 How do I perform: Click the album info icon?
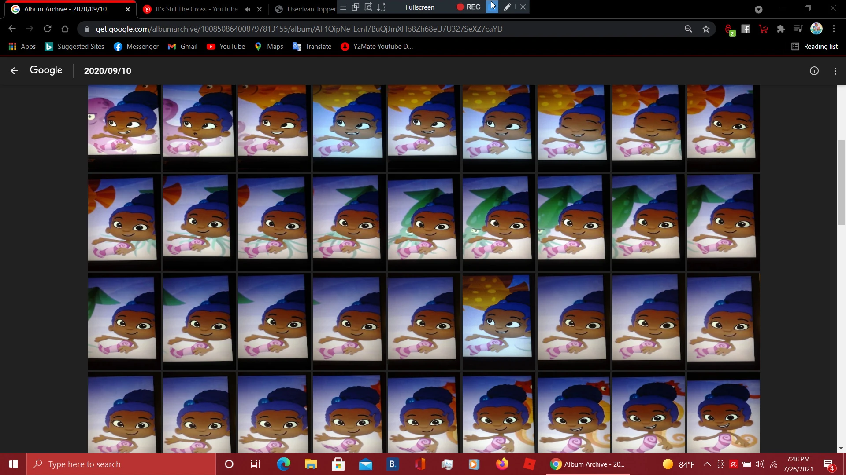(x=814, y=71)
